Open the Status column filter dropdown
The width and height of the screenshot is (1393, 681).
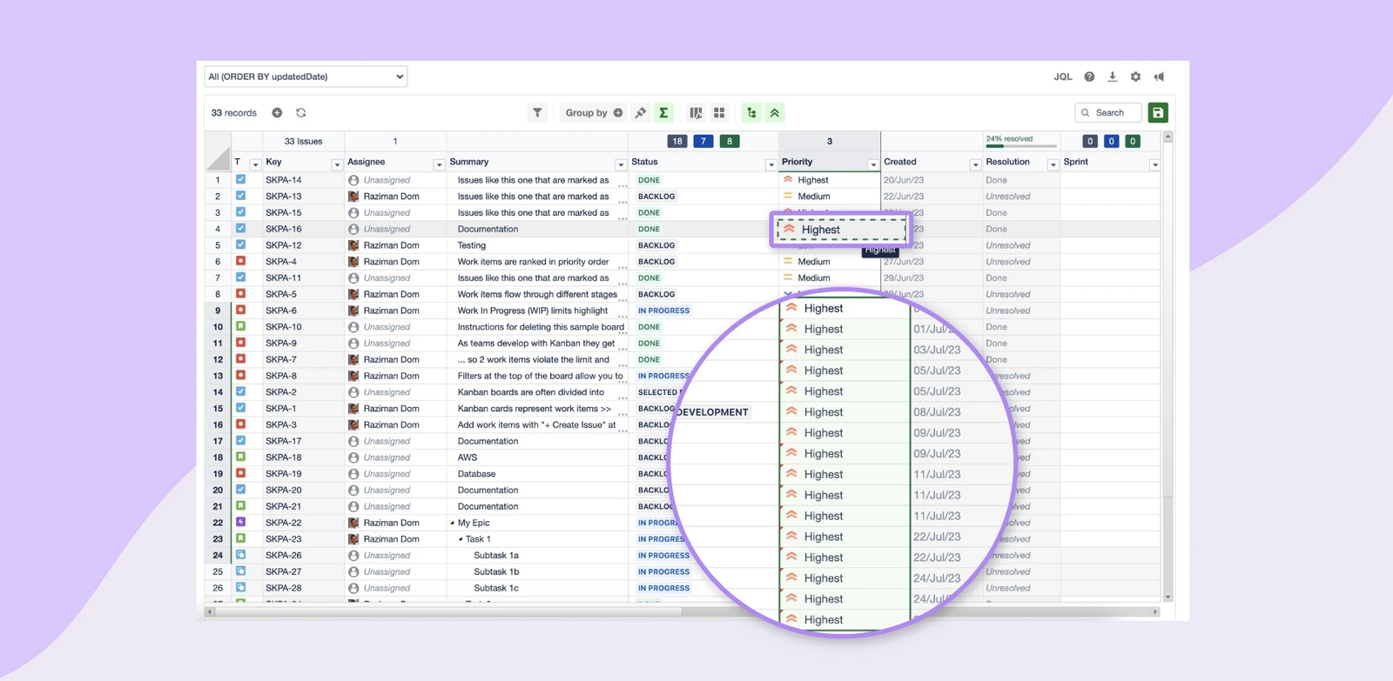coord(771,164)
